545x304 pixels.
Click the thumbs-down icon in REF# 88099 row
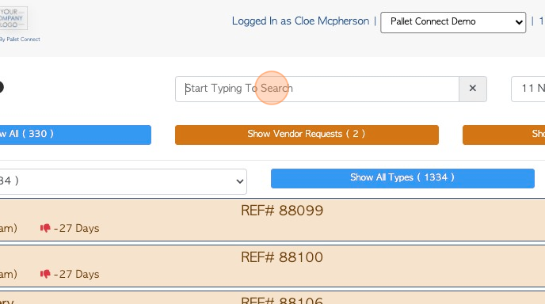tap(45, 228)
